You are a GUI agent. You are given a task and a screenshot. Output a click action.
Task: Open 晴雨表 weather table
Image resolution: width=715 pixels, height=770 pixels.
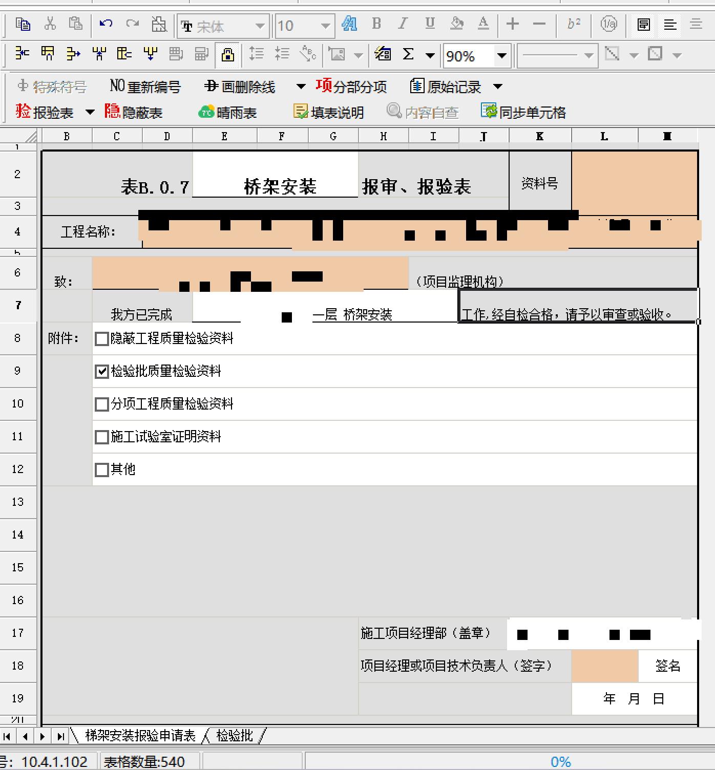(227, 113)
